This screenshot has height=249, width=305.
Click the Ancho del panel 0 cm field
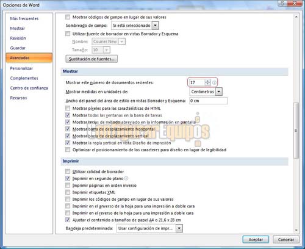click(209, 101)
